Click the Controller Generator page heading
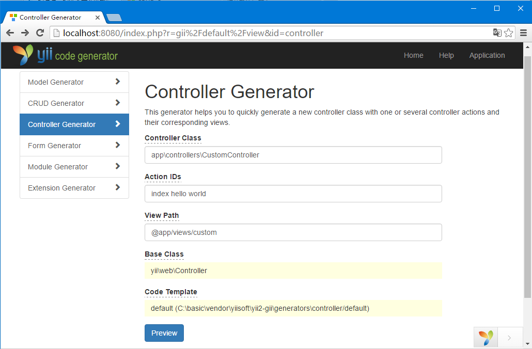Viewport: 532px width, 349px height. (x=229, y=92)
